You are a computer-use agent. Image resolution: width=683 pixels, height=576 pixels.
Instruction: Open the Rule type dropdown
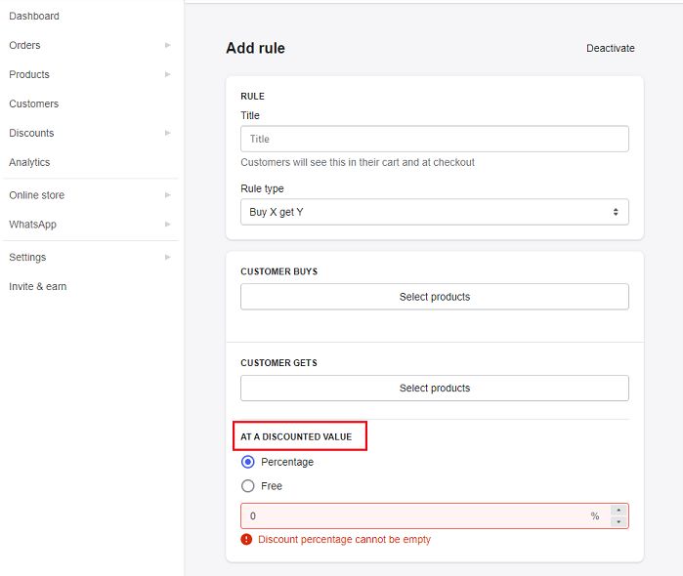434,212
